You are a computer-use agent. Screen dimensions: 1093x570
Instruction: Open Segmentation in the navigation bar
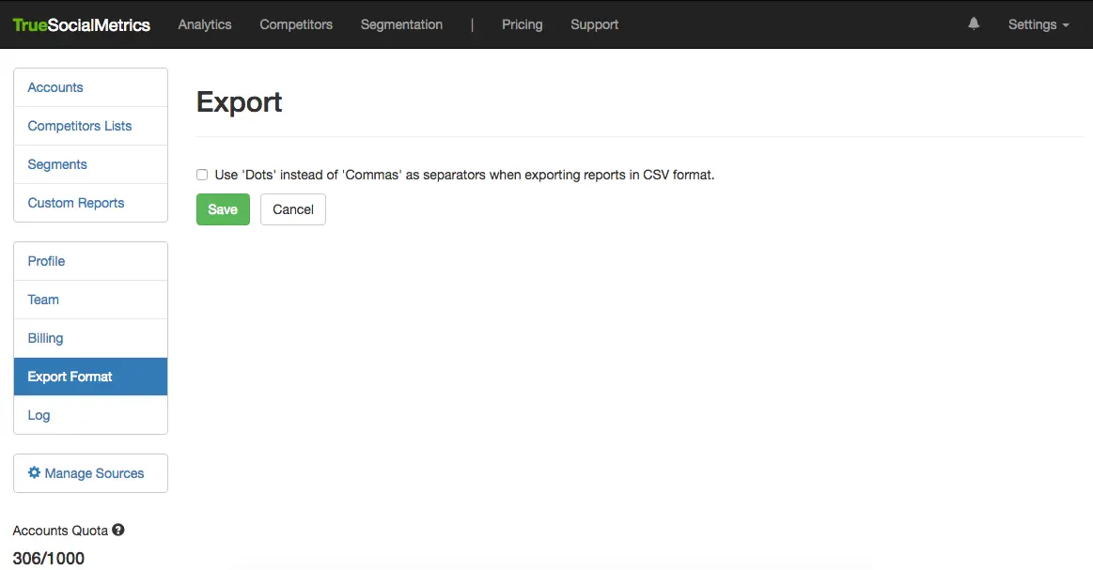coord(401,24)
